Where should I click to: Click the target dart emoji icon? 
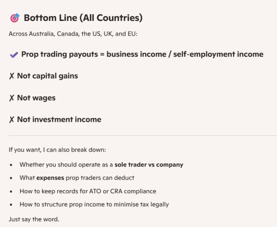(x=15, y=18)
